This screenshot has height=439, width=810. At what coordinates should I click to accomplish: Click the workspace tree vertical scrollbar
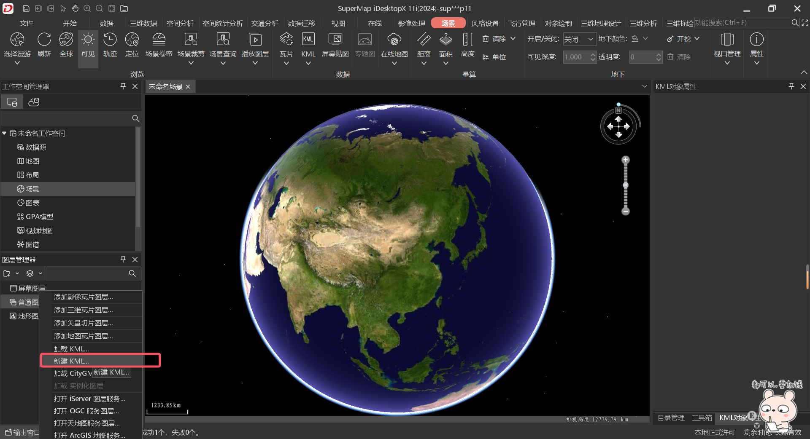pyautogui.click(x=138, y=177)
